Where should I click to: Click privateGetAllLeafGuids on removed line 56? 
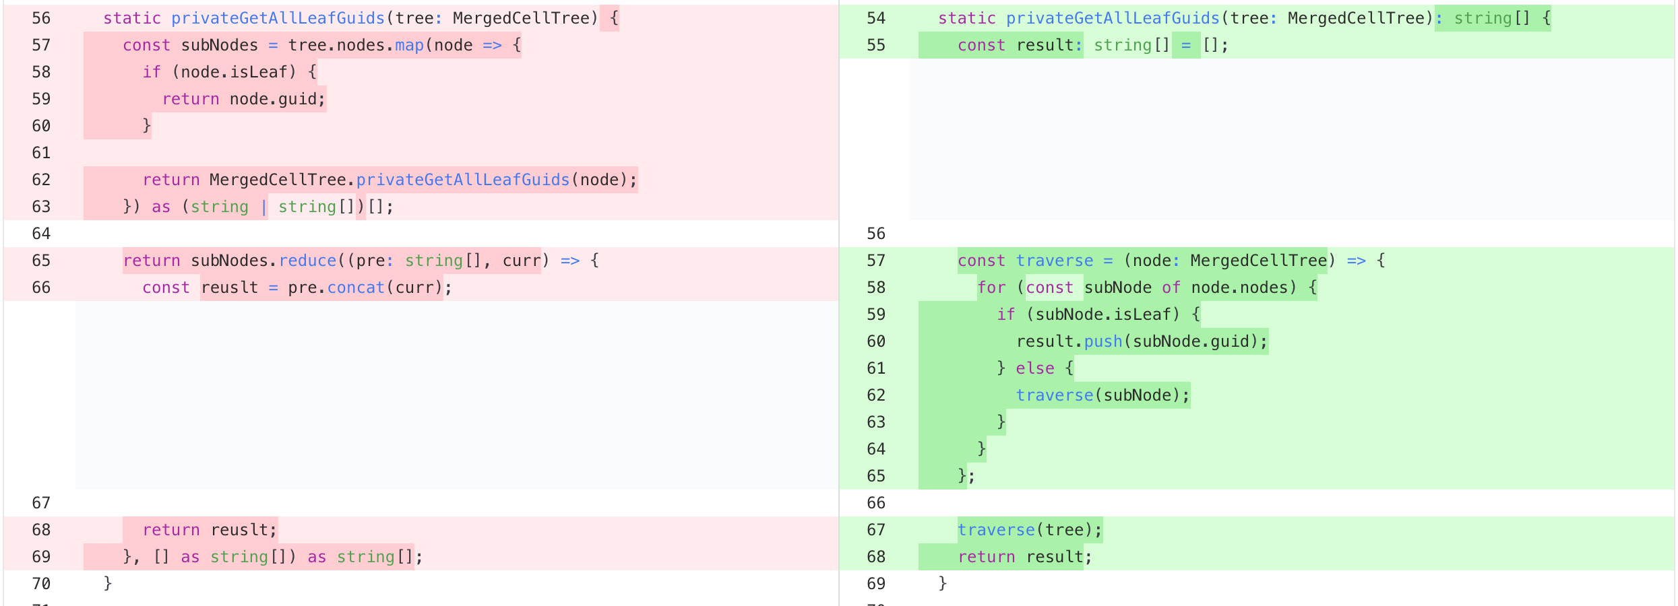(x=278, y=18)
